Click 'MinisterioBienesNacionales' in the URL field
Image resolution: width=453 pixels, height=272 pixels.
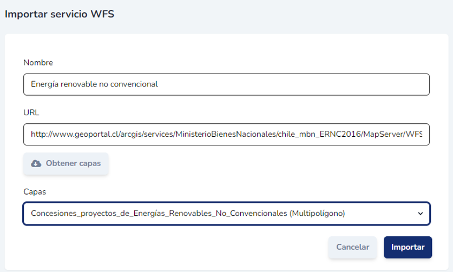click(x=226, y=134)
